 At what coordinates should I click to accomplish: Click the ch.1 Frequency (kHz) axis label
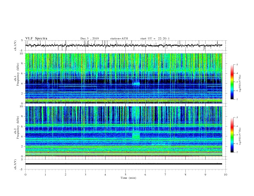[x=17, y=74]
